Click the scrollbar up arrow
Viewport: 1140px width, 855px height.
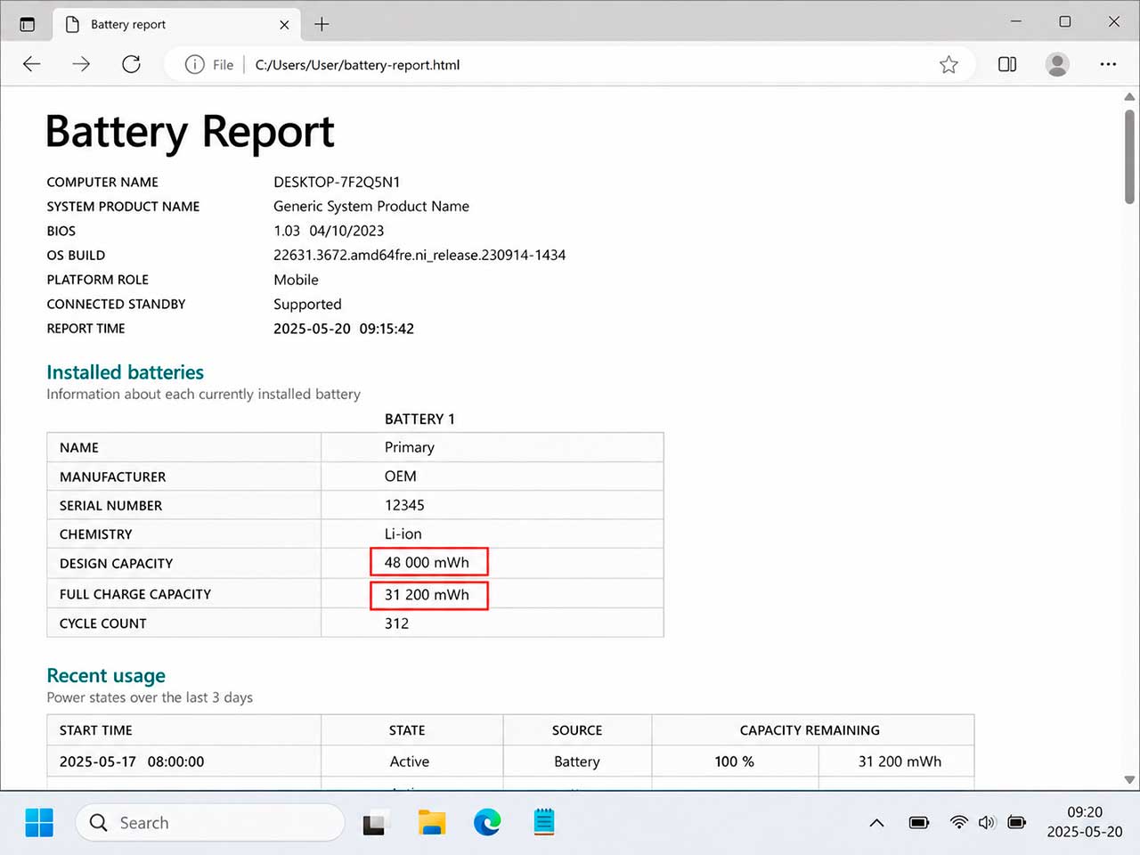point(1129,96)
